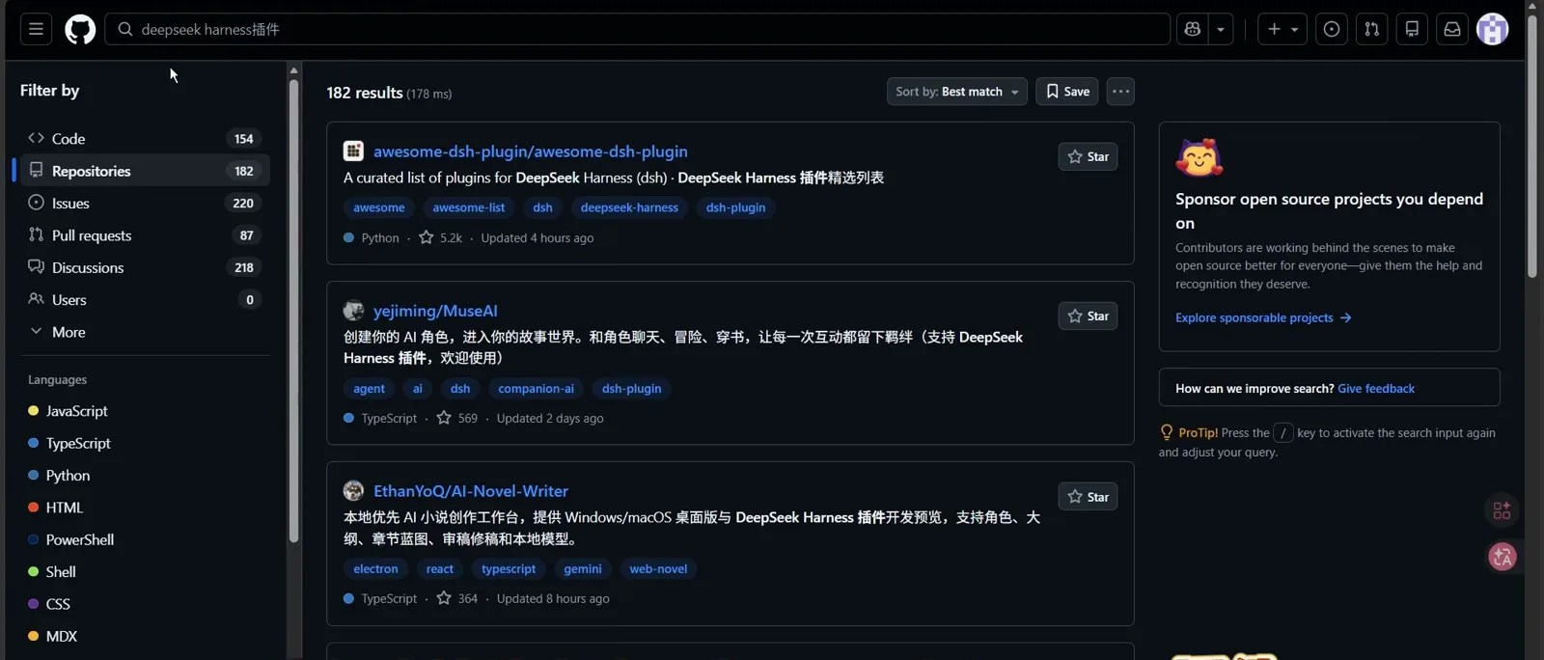This screenshot has width=1544, height=660.
Task: Select the agent topic tag
Action: [x=369, y=389]
